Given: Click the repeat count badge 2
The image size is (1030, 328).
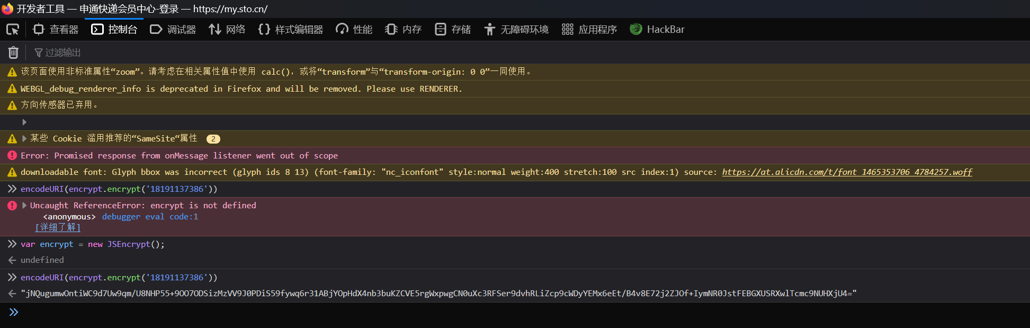Looking at the screenshot, I should pyautogui.click(x=213, y=139).
